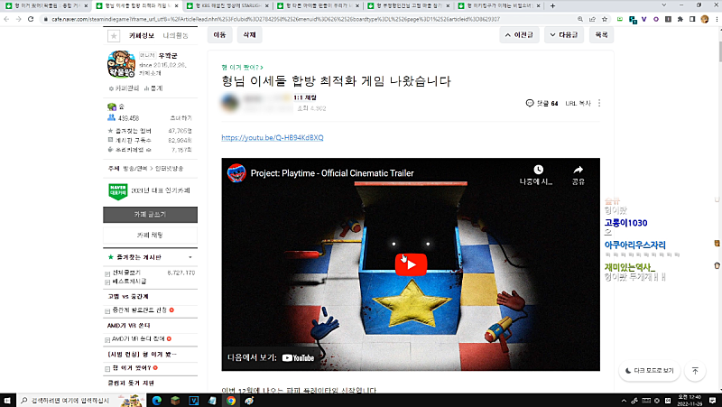Click the purple V extension icon
Image resolution: width=722 pixels, height=407 pixels.
point(643,19)
